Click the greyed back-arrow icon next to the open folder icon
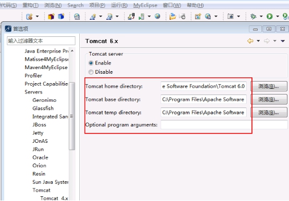The width and height of the screenshot is (289, 201). point(182,17)
